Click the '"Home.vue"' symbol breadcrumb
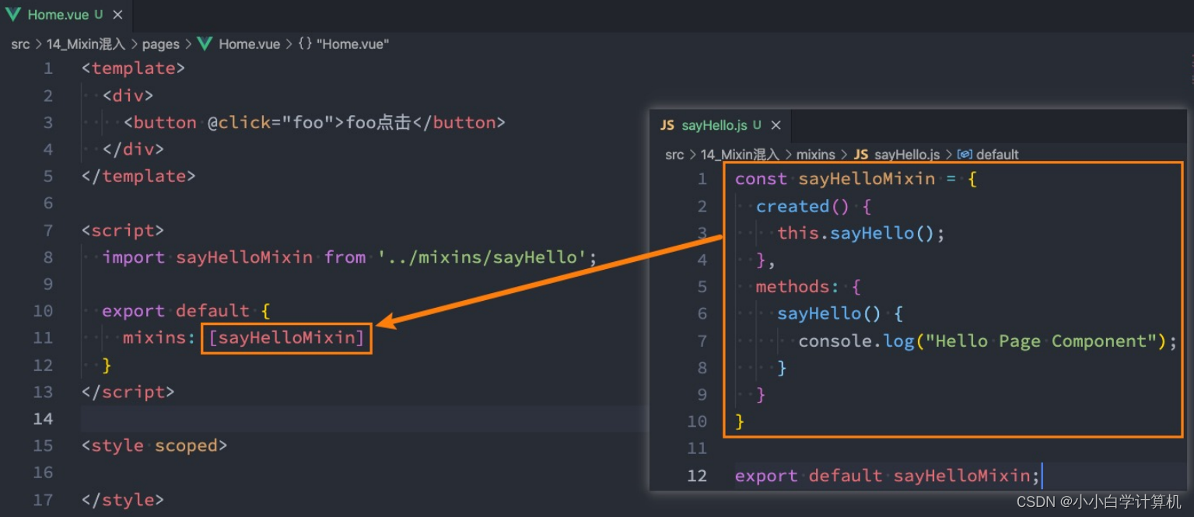 point(352,44)
